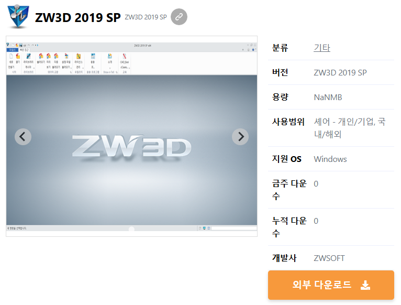Image resolution: width=401 pixels, height=305 pixels.
Task: Click the 개발사 label
Action: [284, 258]
